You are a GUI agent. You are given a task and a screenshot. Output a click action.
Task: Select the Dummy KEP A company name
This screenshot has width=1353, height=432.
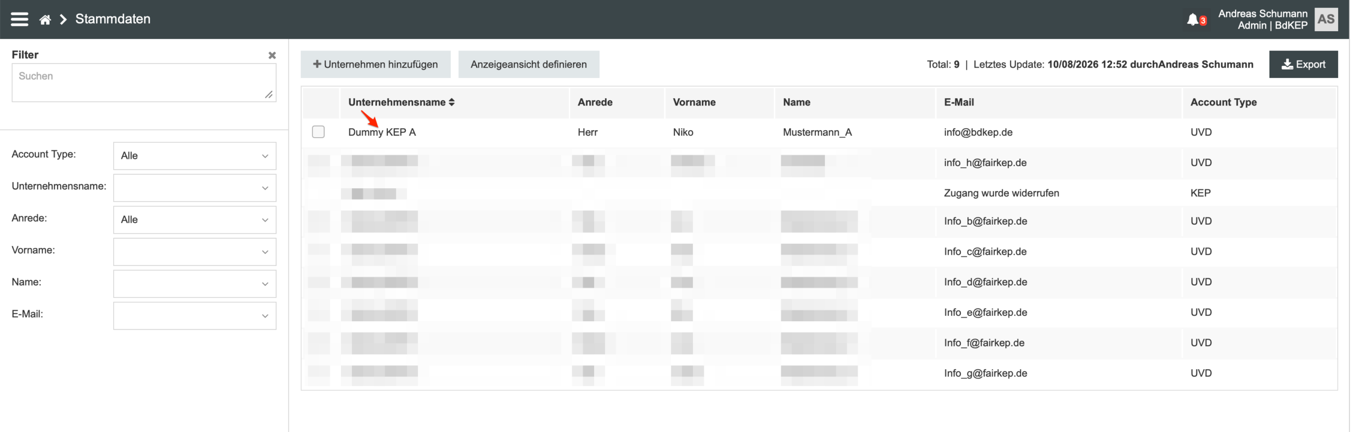click(x=382, y=132)
